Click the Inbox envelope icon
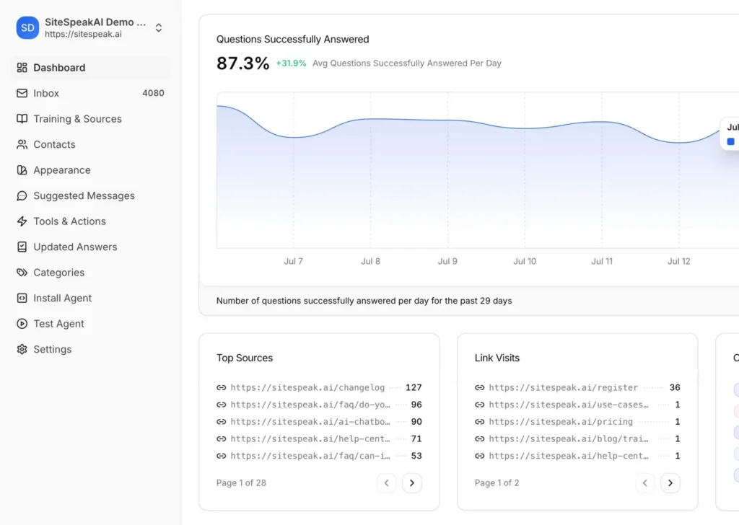Screen dimensions: 739x525 click(x=22, y=93)
